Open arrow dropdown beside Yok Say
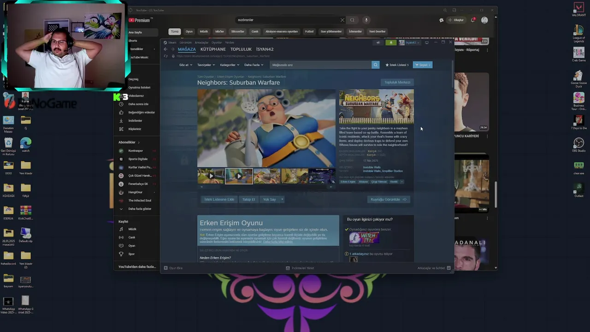Image resolution: width=590 pixels, height=332 pixels. (x=282, y=199)
